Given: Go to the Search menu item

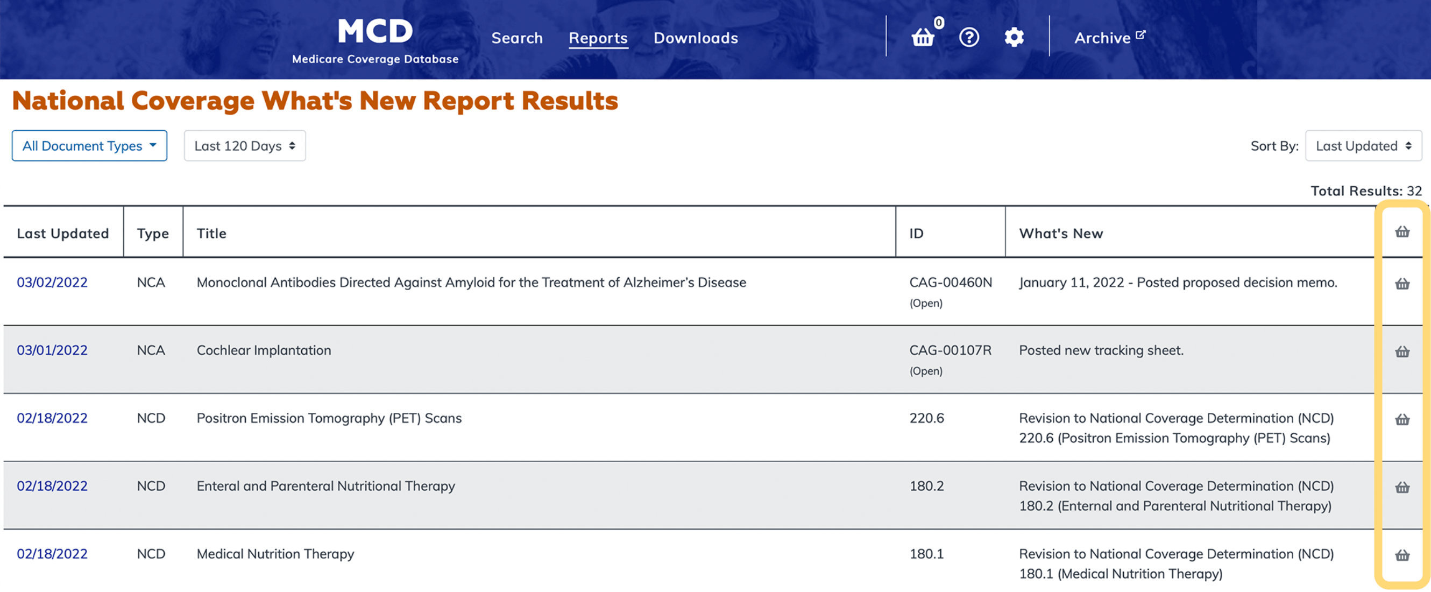Looking at the screenshot, I should (x=516, y=38).
